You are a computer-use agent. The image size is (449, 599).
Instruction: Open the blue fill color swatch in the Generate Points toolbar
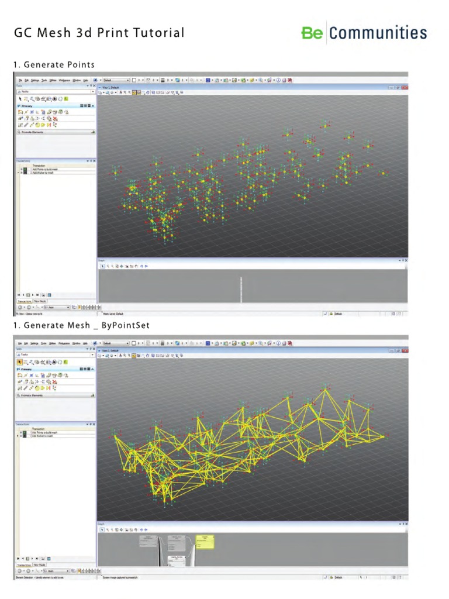point(208,80)
